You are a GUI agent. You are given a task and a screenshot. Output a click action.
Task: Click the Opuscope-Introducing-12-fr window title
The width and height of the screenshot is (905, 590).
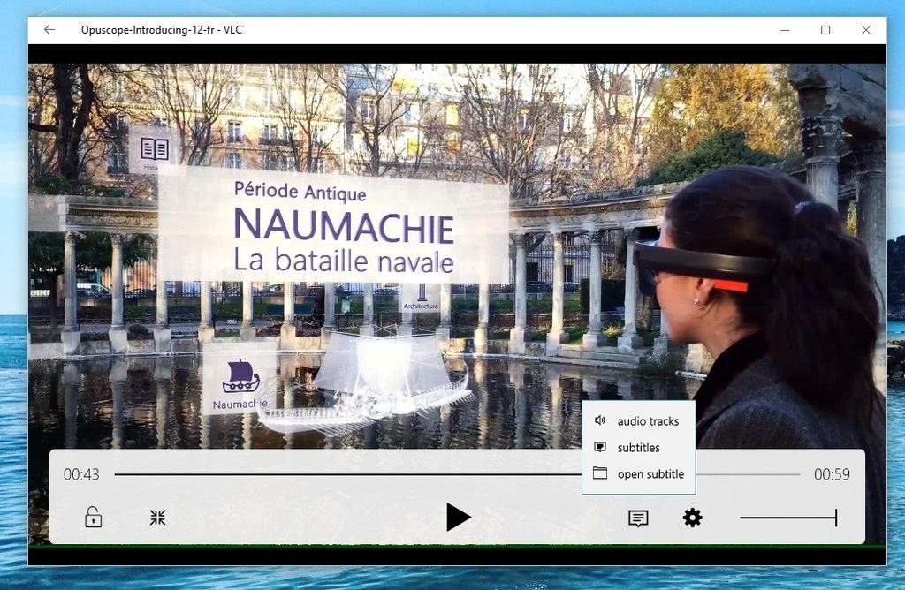point(161,30)
